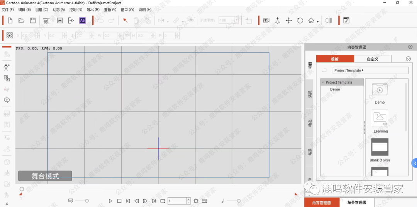Open the Export to After Effects icon
The width and height of the screenshot is (417, 207).
(82, 21)
